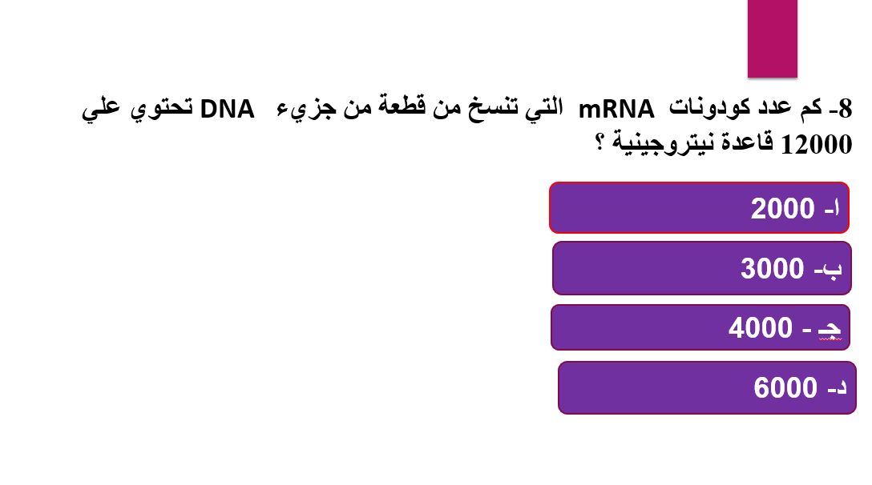
Task: Click the question mark ending the question
Action: pos(599,141)
